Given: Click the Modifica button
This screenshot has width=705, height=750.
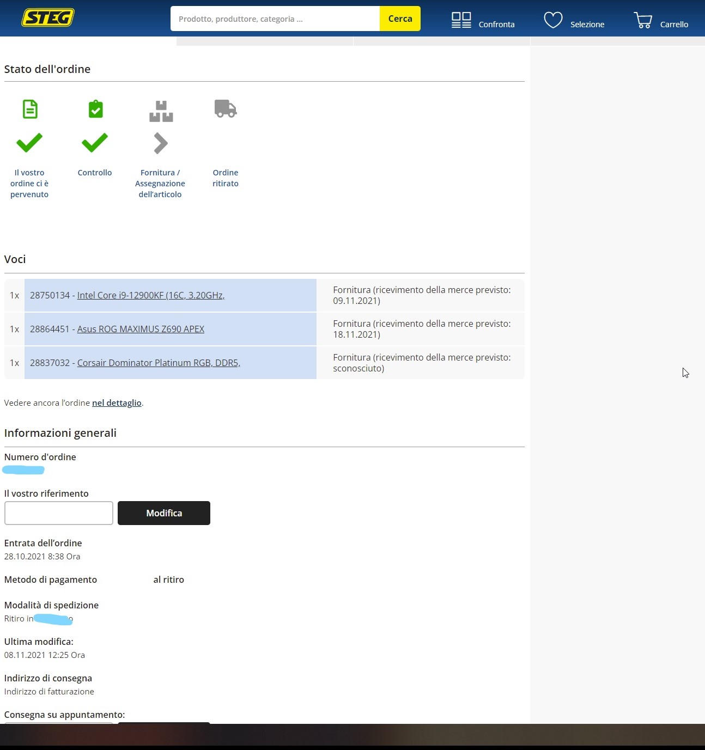Looking at the screenshot, I should (164, 513).
